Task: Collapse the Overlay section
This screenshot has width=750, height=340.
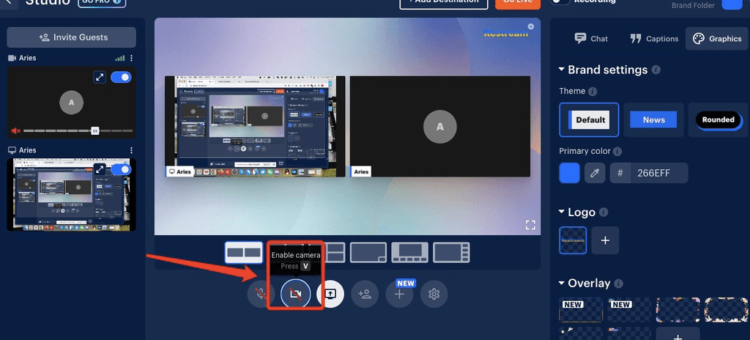Action: 562,284
